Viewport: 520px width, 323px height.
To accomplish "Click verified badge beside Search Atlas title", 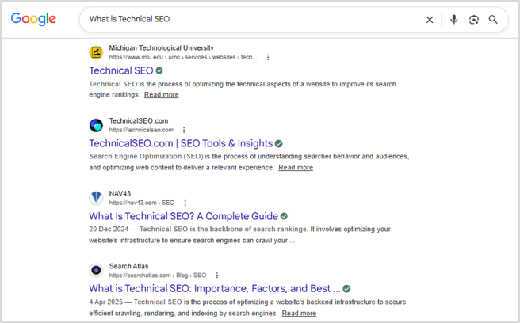I will (346, 288).
